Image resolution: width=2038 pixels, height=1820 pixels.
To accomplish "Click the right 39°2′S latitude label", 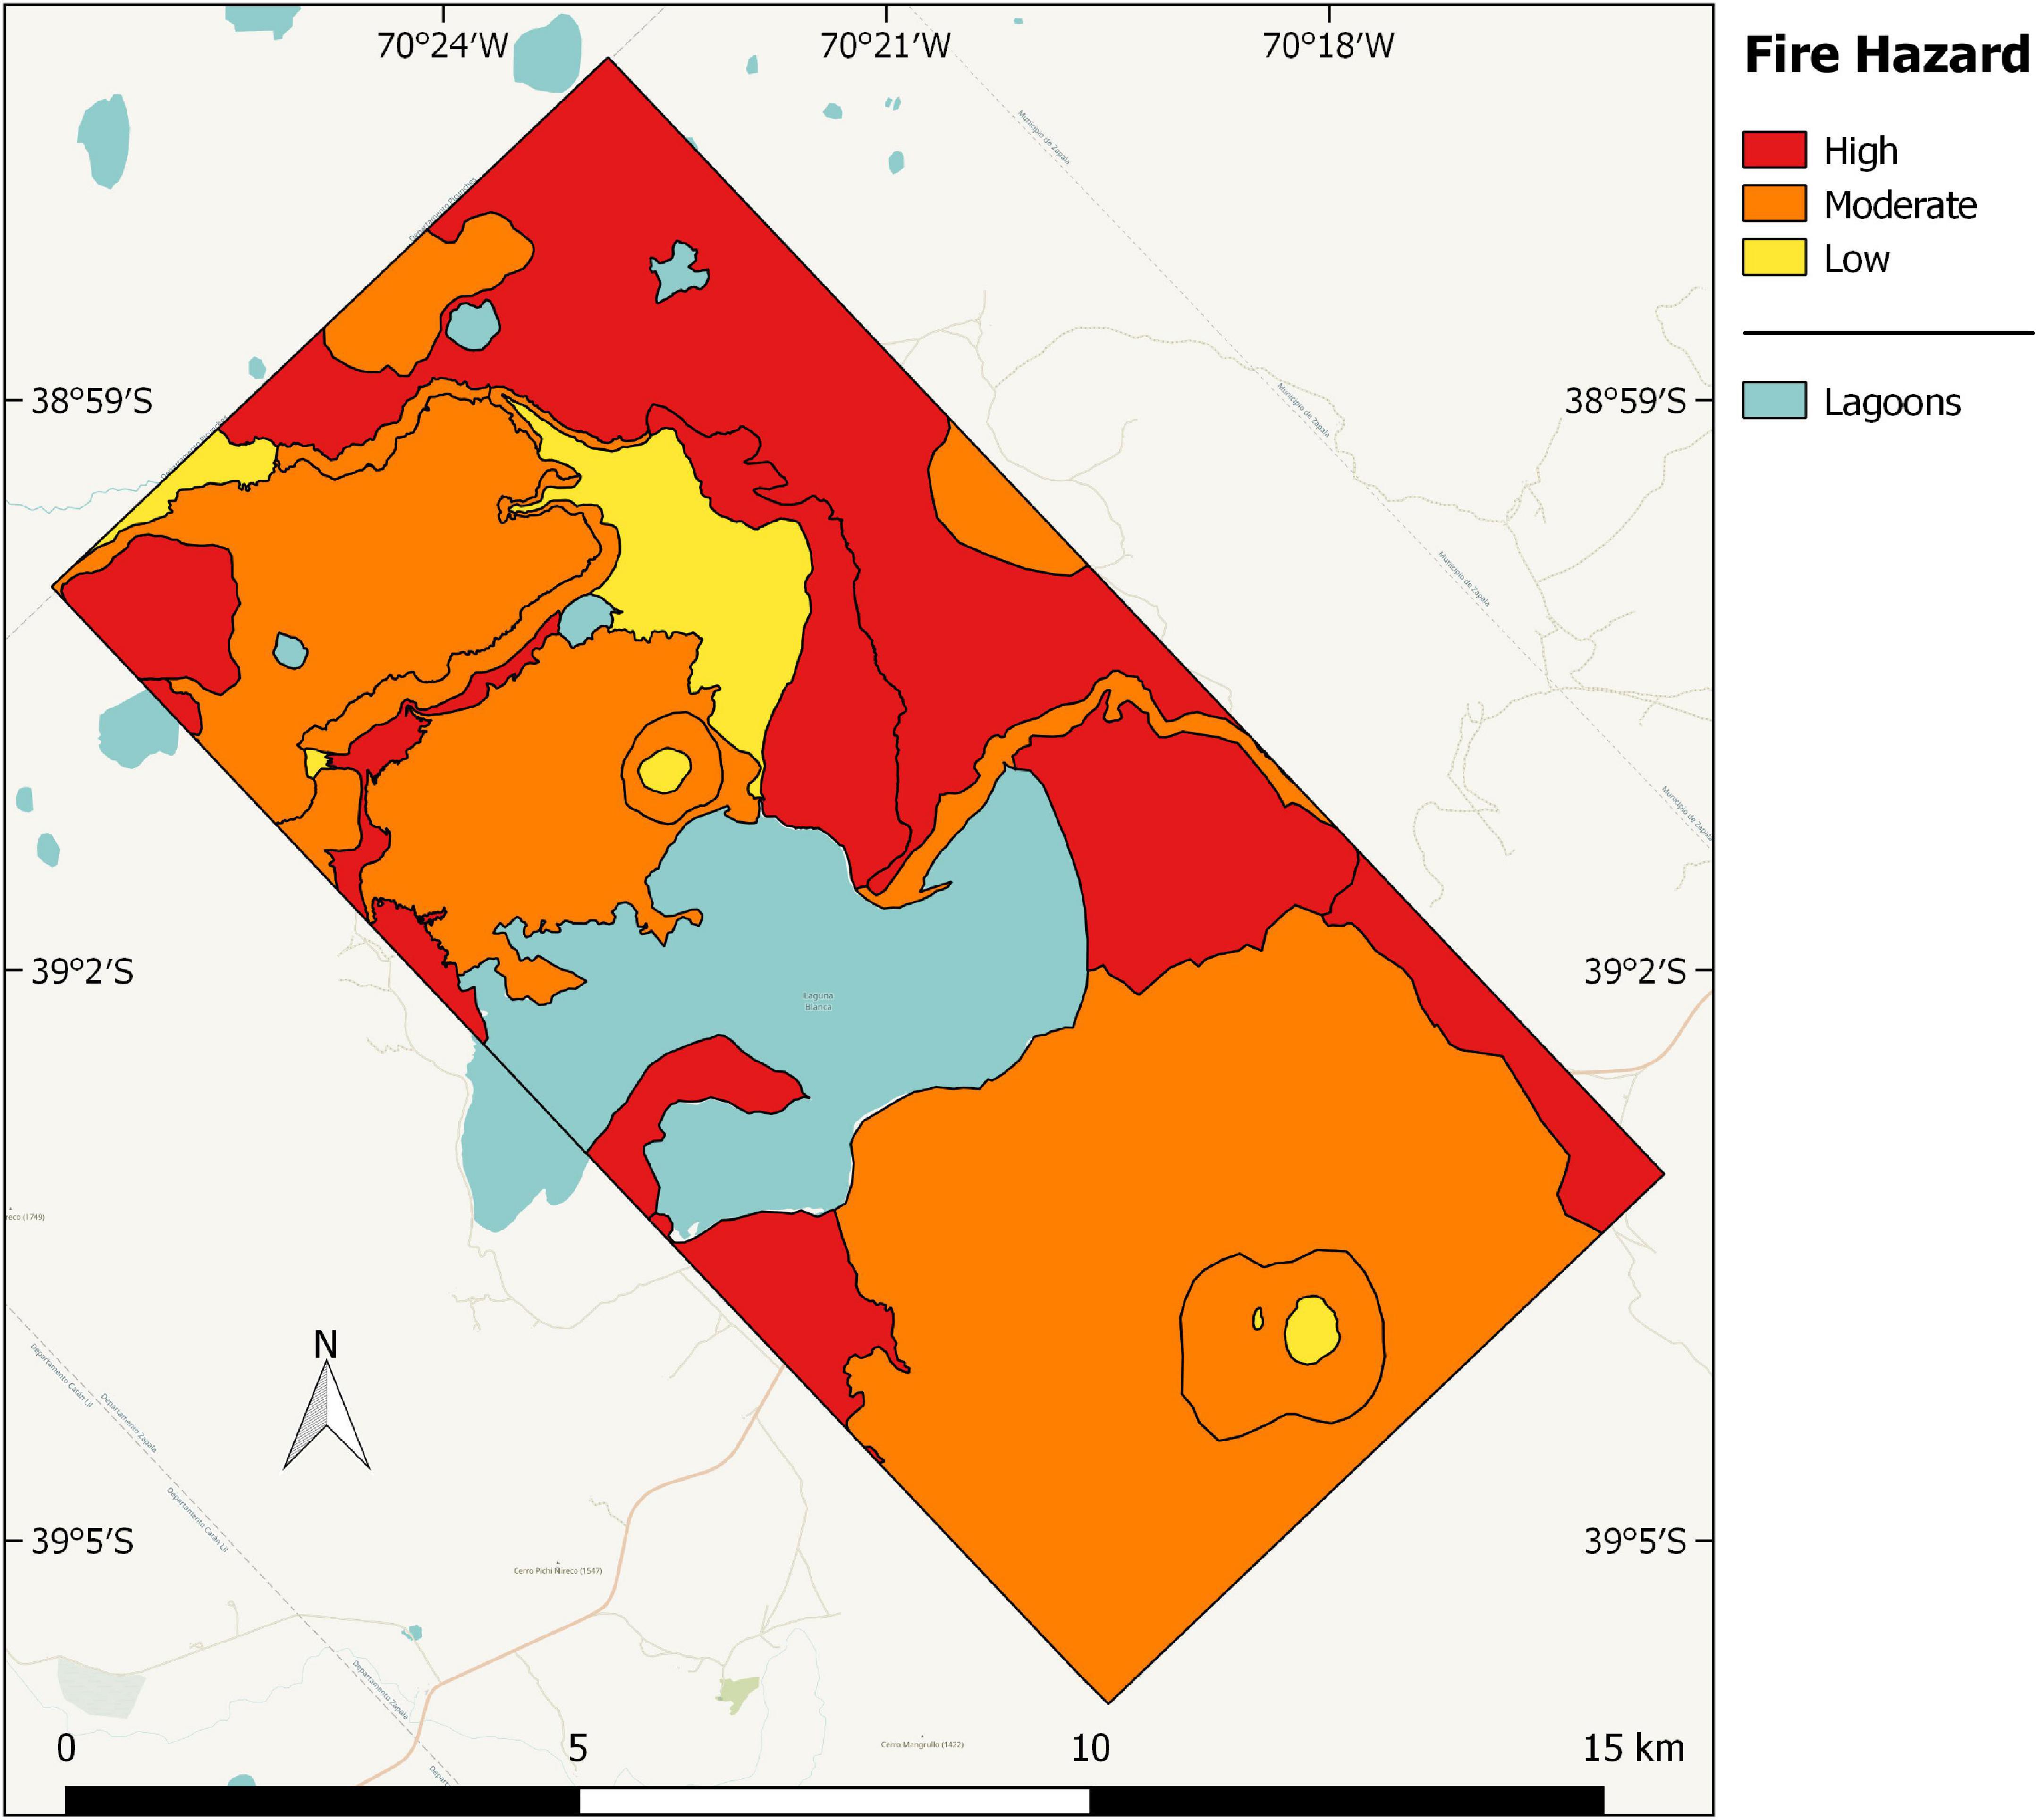I will pyautogui.click(x=1635, y=971).
